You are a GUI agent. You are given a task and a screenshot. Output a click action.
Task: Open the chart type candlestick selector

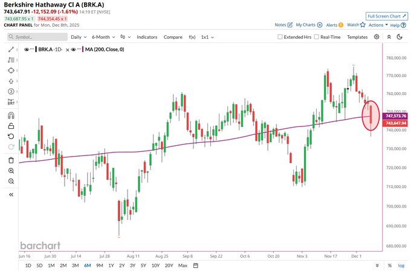click(x=125, y=37)
